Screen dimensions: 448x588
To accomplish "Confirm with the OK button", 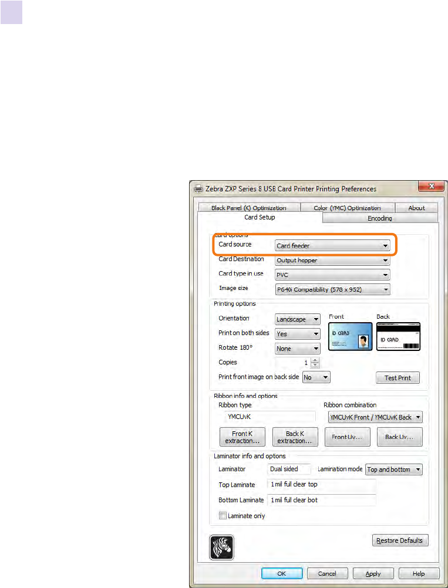I will coord(282,573).
